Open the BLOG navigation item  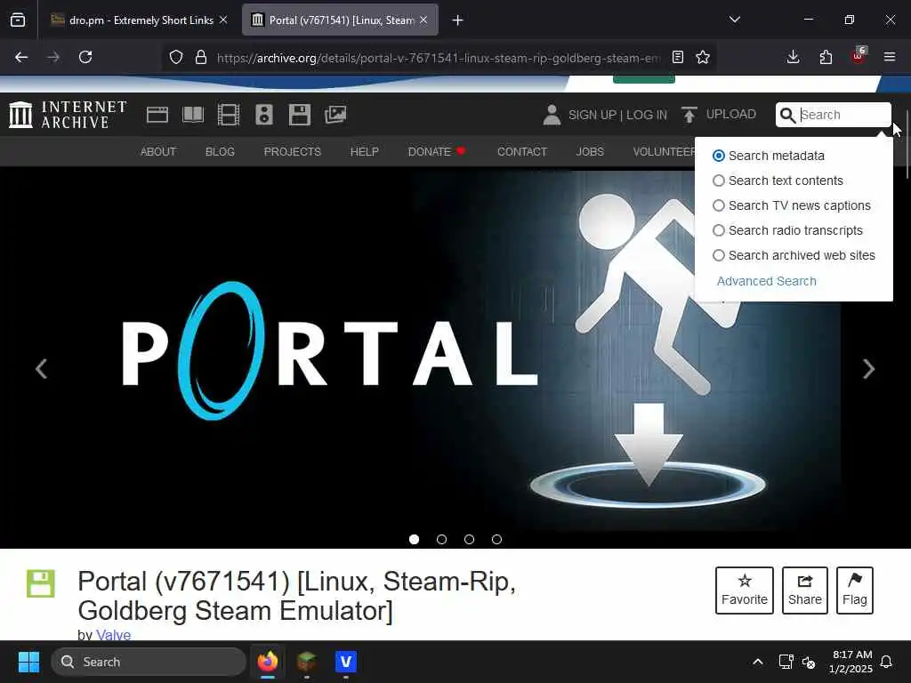coord(220,151)
